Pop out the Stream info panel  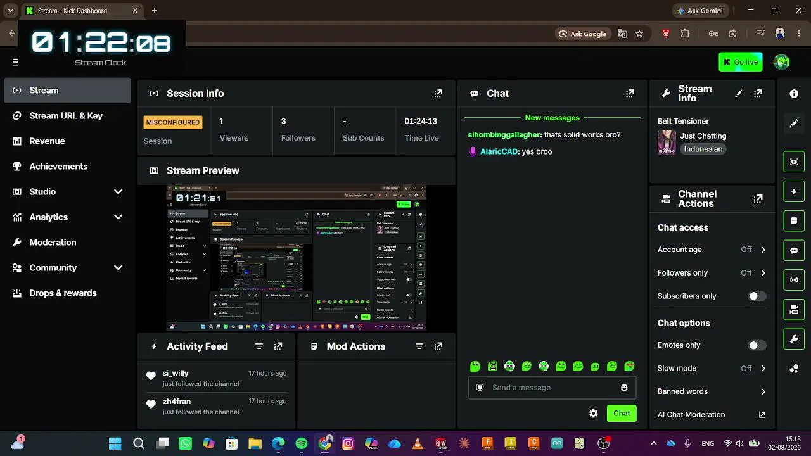coord(758,93)
